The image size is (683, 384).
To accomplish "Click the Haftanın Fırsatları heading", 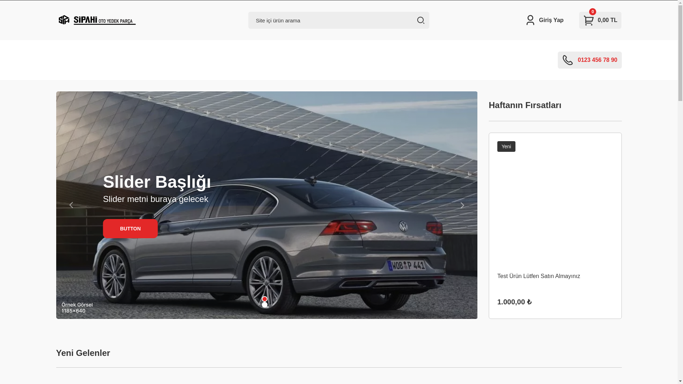I will point(525,105).
